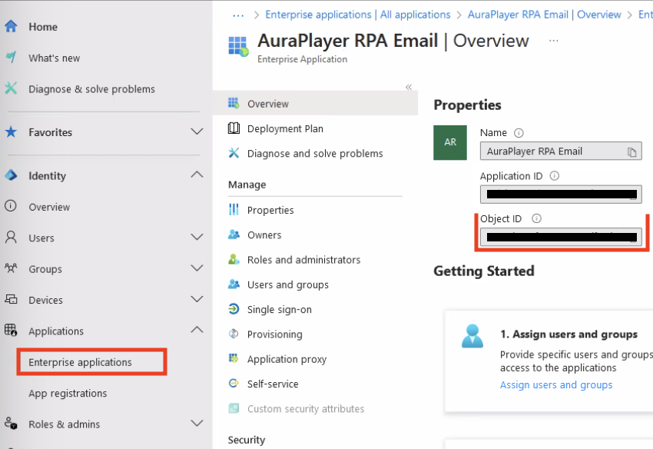Click the Provisioning icon

234,334
